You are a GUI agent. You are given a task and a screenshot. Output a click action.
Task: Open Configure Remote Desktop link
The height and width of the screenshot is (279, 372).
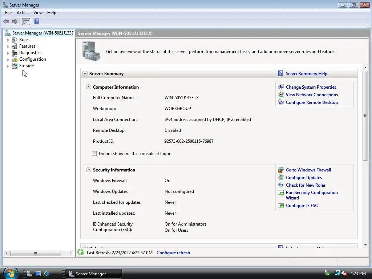pos(312,102)
